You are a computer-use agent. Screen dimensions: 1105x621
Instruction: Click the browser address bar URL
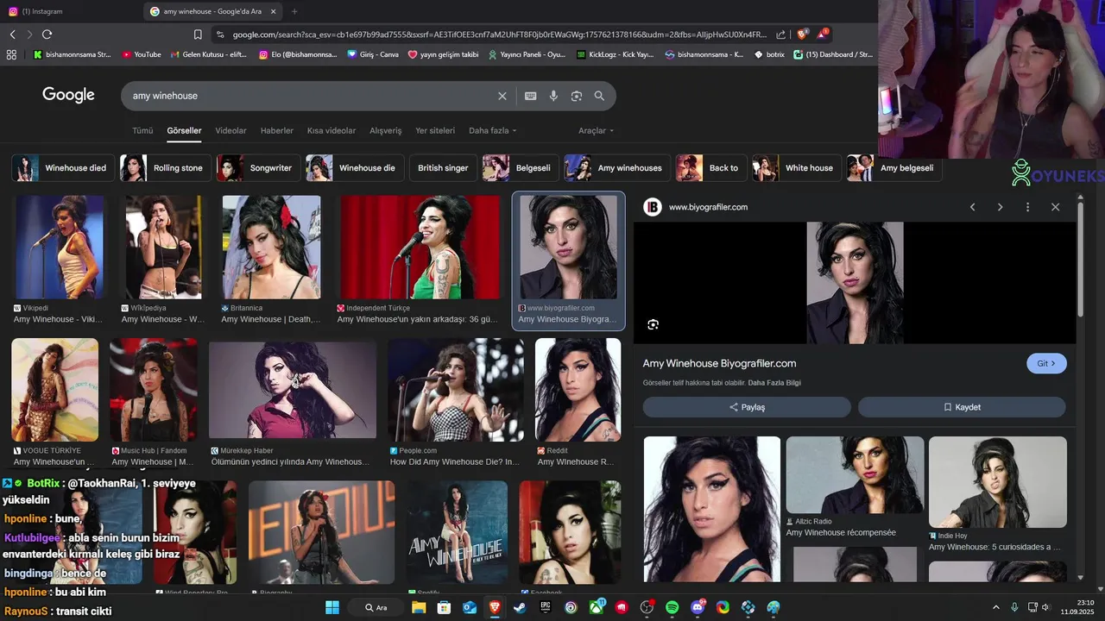point(499,34)
